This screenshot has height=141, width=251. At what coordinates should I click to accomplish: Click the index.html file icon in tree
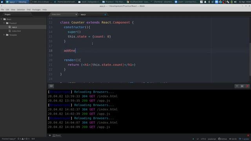pos(10,31)
